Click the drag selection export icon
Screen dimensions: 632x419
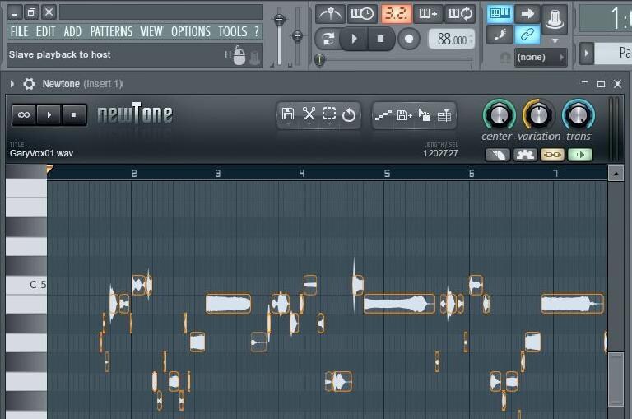tap(425, 115)
